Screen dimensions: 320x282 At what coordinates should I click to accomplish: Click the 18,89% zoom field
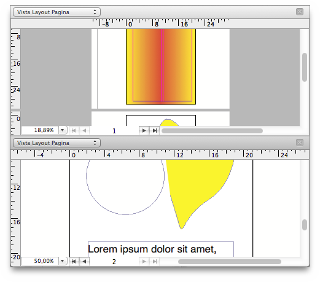click(x=40, y=130)
